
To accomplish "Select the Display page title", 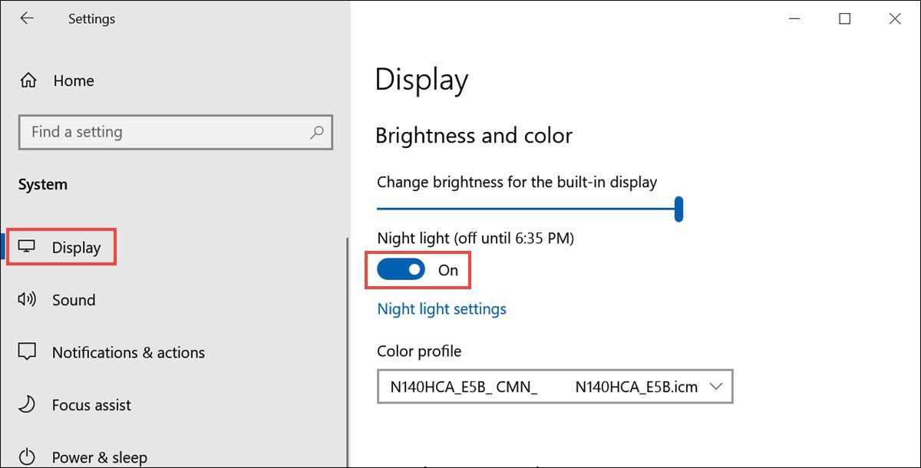I will point(421,79).
